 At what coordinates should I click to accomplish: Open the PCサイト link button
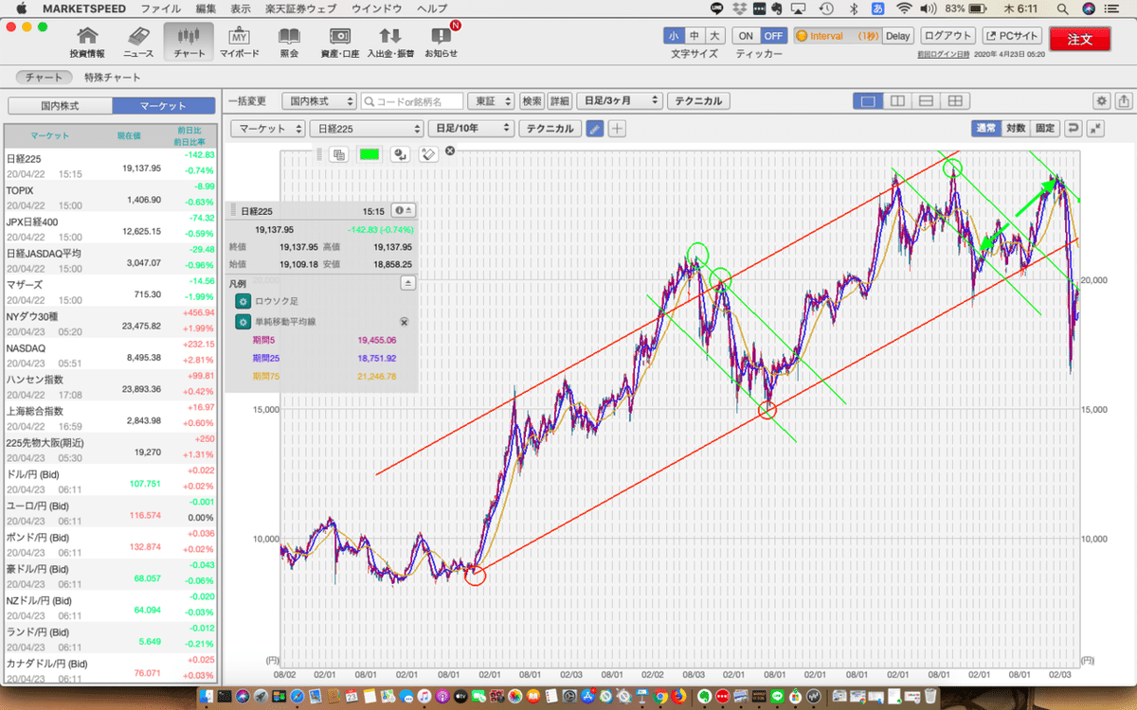tap(1010, 36)
